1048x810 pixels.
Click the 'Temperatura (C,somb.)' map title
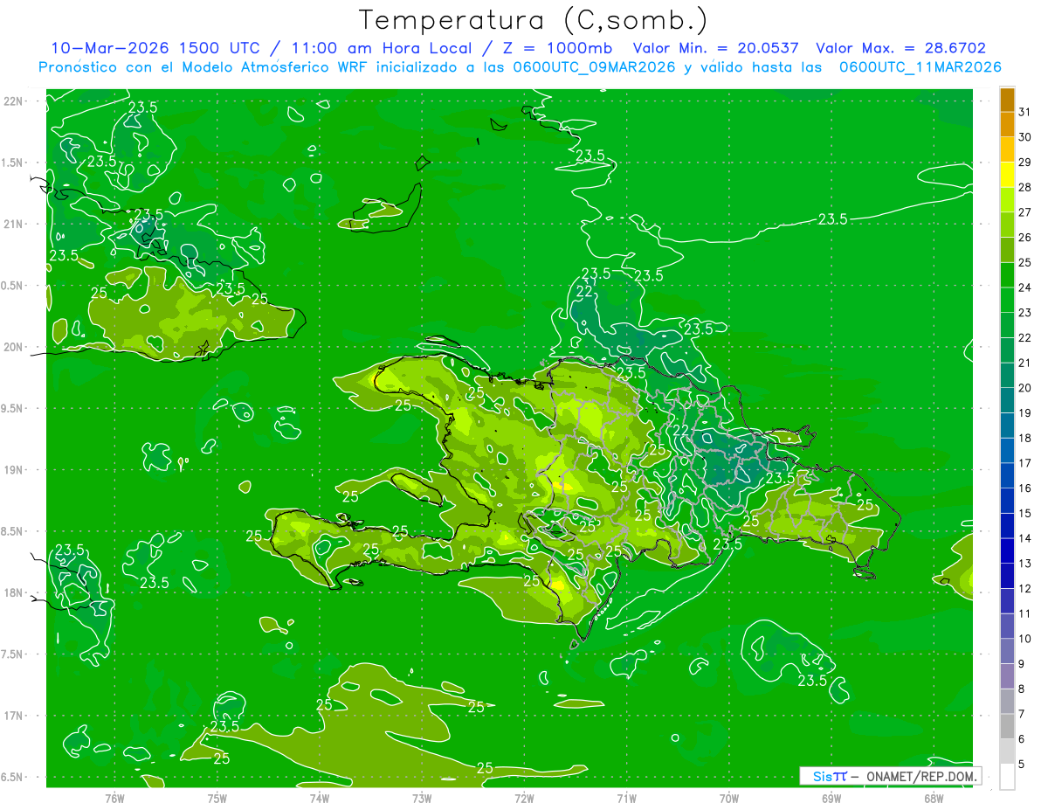(532, 20)
